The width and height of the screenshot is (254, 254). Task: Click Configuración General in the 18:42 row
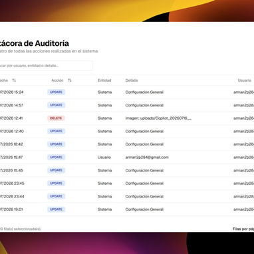click(144, 144)
